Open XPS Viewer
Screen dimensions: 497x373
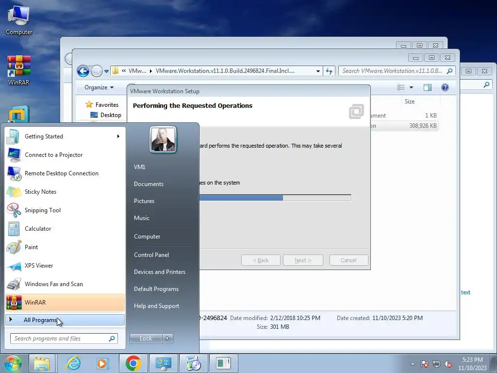[x=65, y=266]
